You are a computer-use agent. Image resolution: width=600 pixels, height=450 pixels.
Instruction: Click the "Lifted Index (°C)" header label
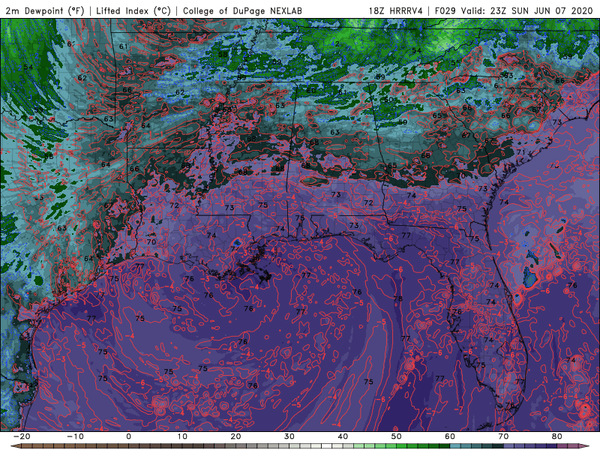point(133,10)
